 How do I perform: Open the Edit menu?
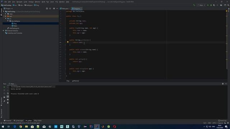coord(9,2)
